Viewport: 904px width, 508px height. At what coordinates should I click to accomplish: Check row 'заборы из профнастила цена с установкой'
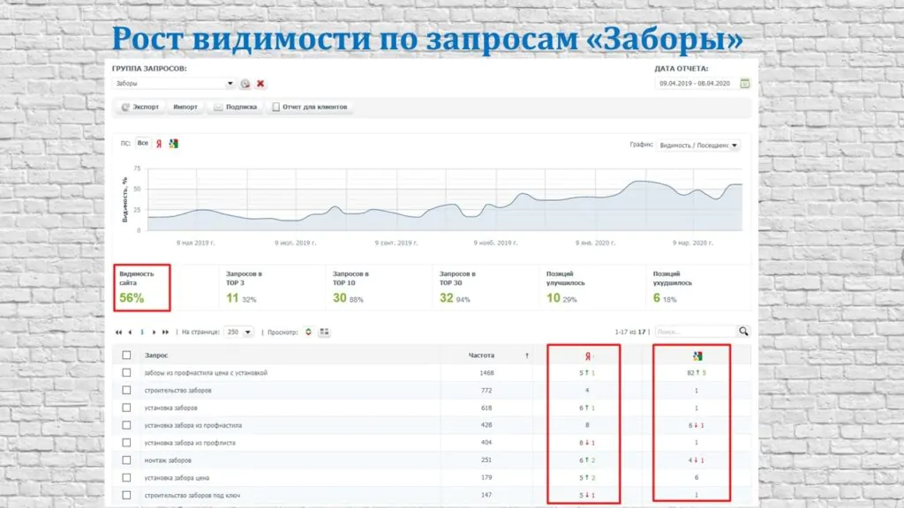pos(126,373)
